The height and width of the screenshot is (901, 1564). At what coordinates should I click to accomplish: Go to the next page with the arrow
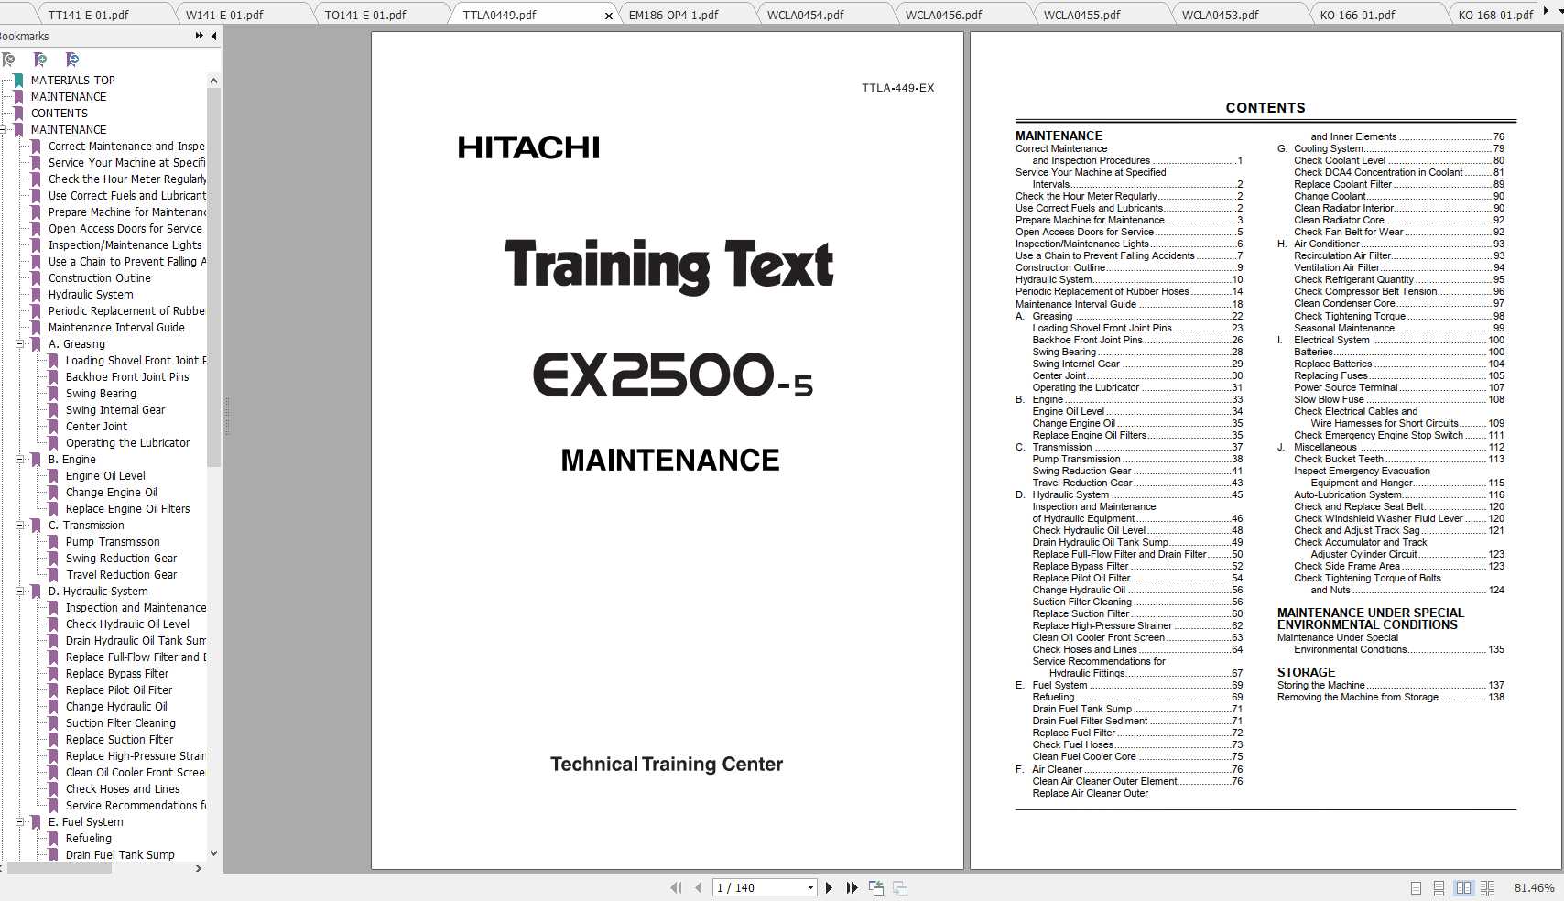pyautogui.click(x=830, y=887)
